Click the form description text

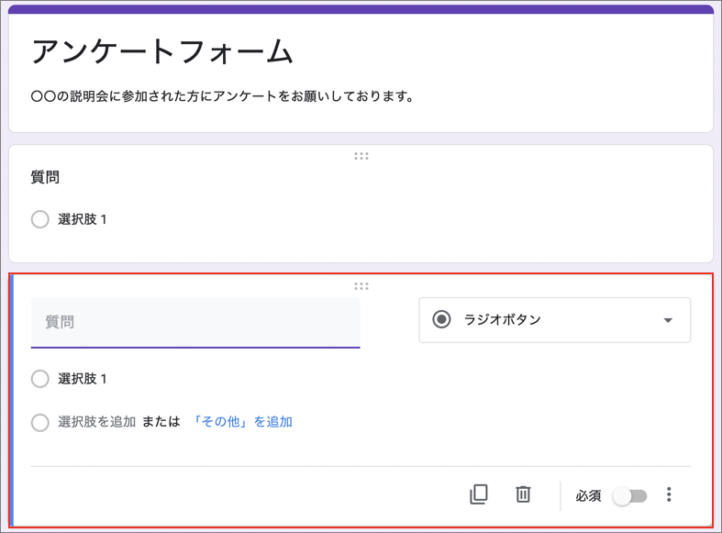coord(222,96)
